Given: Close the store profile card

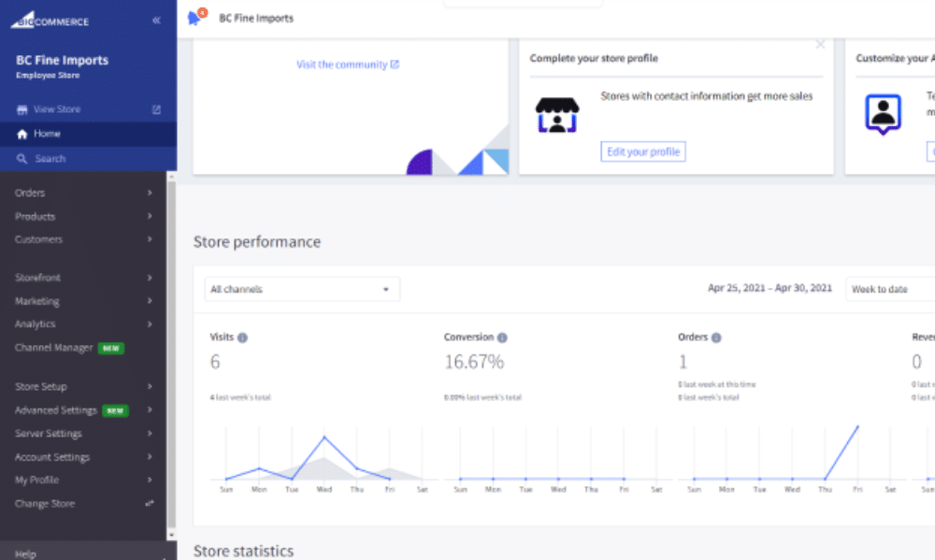Looking at the screenshot, I should point(820,44).
